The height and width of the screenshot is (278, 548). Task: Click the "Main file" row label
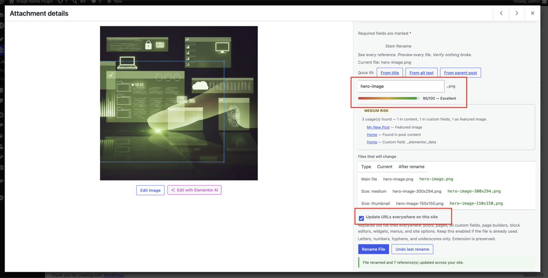point(369,179)
